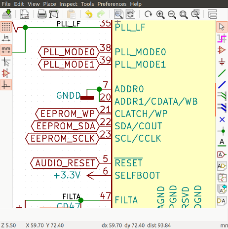Click the dist 93.84 readout
228x229 pixels.
pos(159,225)
